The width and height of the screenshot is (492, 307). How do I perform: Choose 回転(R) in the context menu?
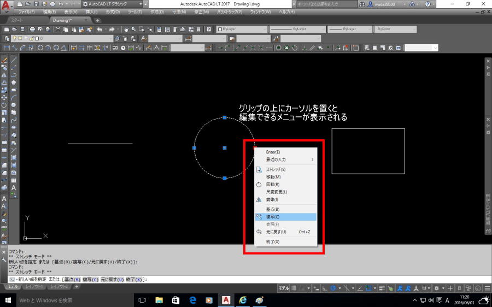pos(286,185)
